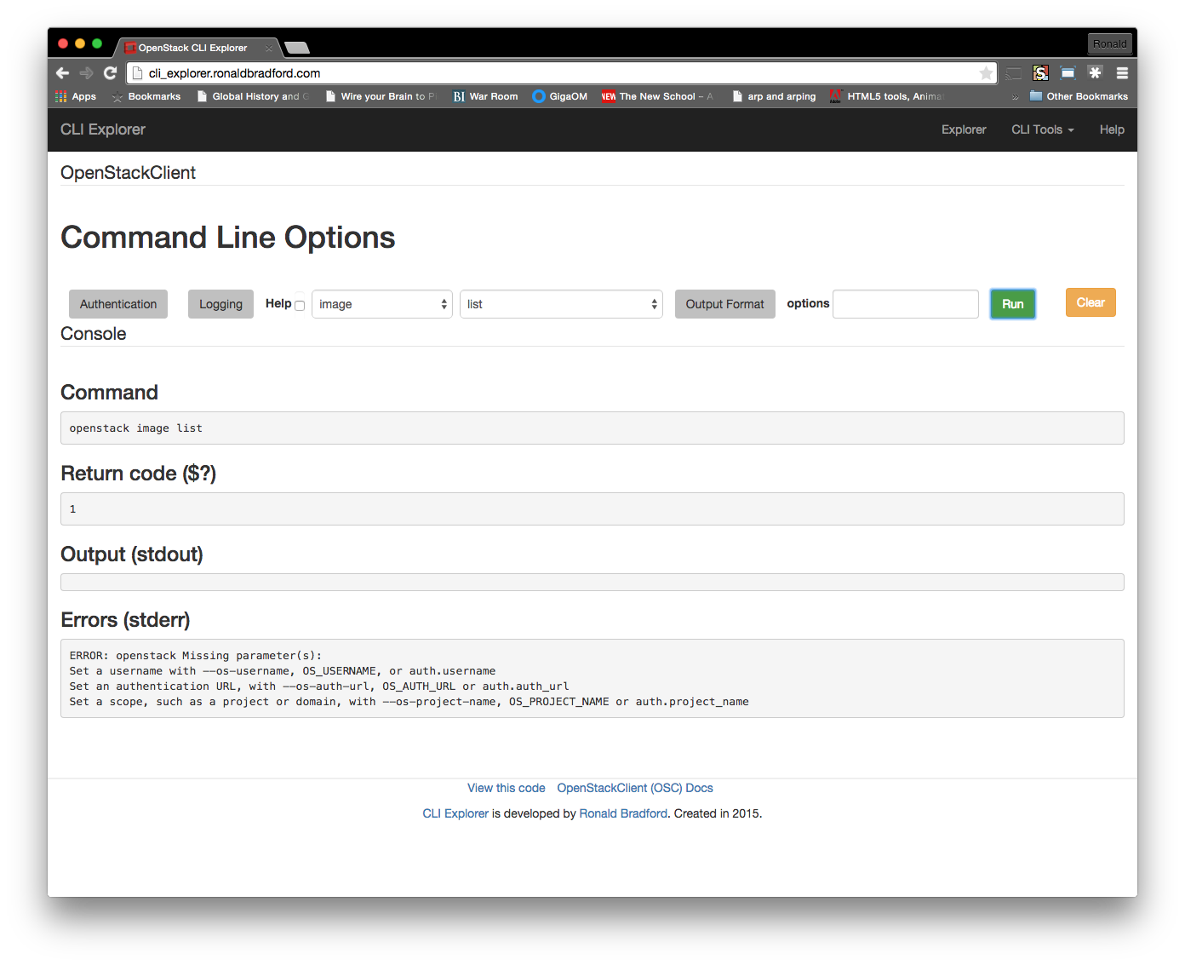This screenshot has height=965, width=1185.
Task: Click the options text field
Action: [x=906, y=304]
